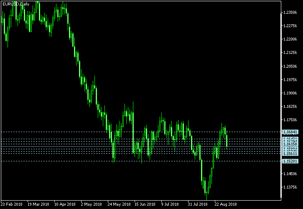Click the 1.18256 price scale value
The width and height of the screenshot is (303, 209).
click(x=290, y=107)
